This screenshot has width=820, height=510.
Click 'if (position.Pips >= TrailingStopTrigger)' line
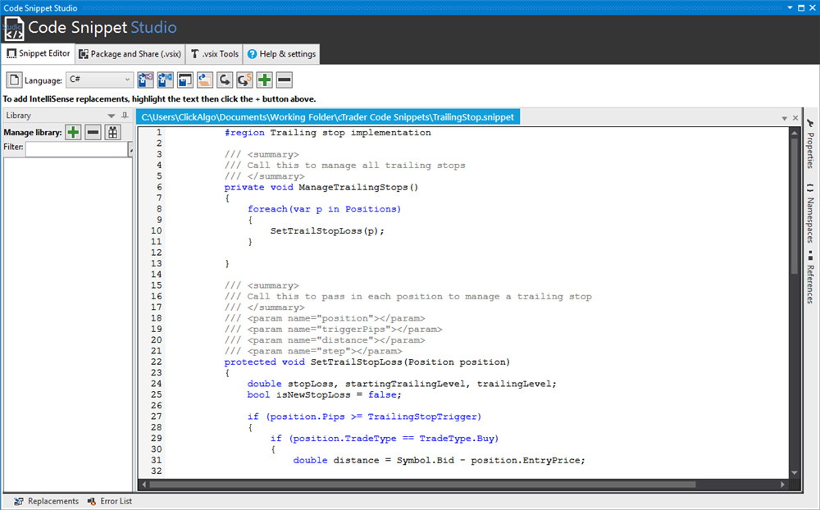click(364, 417)
